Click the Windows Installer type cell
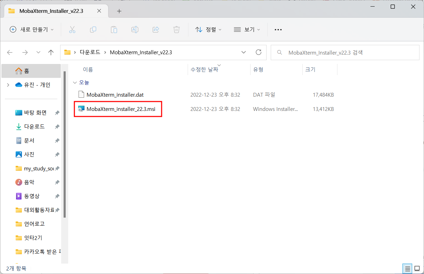The width and height of the screenshot is (424, 274). coord(275,109)
